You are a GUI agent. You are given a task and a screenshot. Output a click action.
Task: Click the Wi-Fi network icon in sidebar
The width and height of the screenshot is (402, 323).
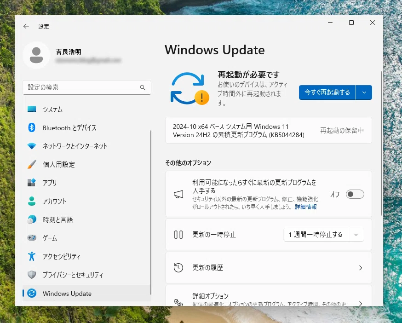[x=32, y=146]
